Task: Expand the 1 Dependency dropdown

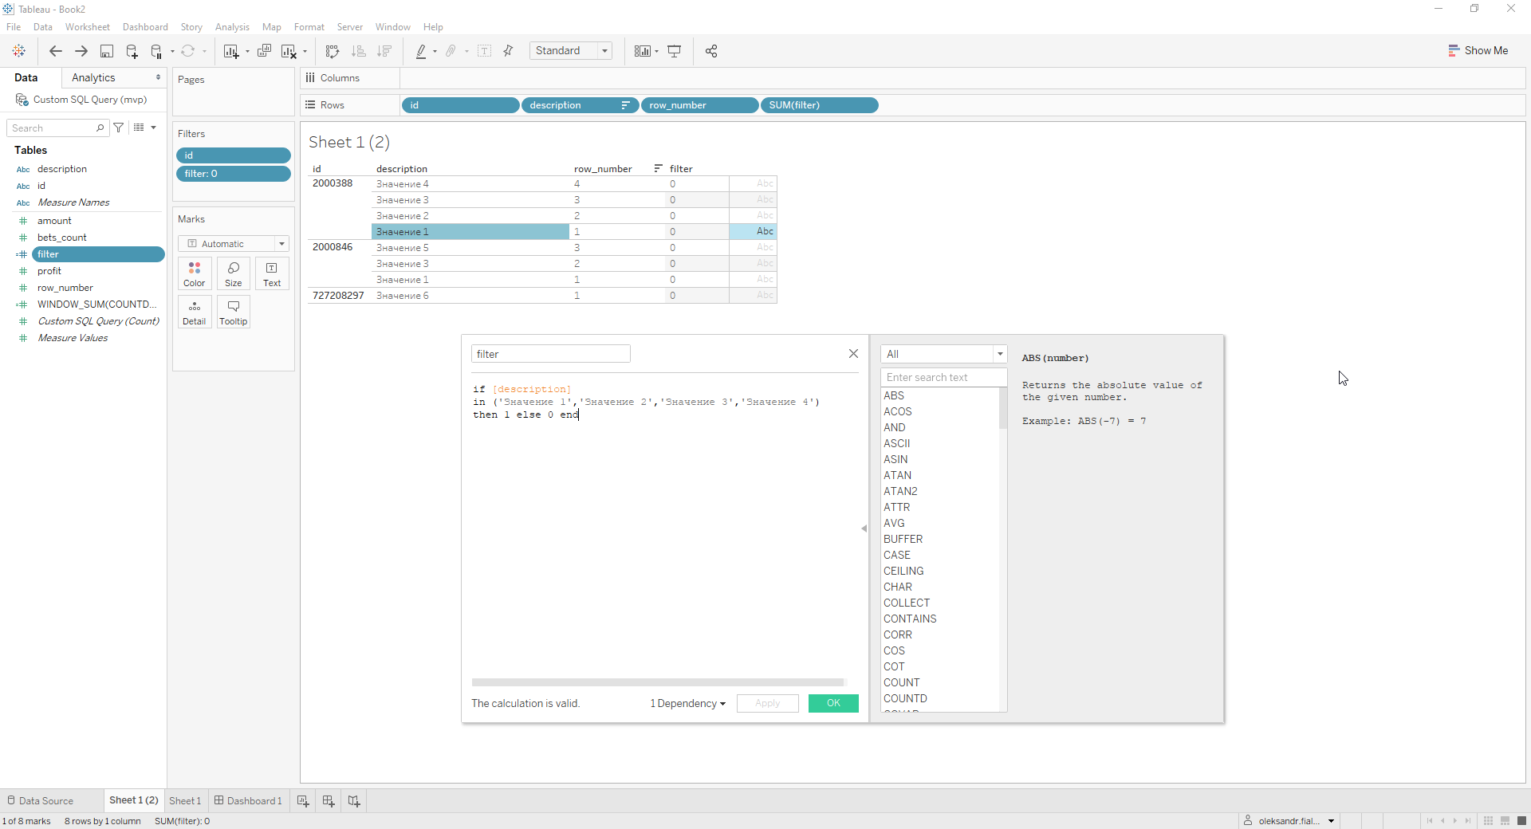Action: coord(687,703)
